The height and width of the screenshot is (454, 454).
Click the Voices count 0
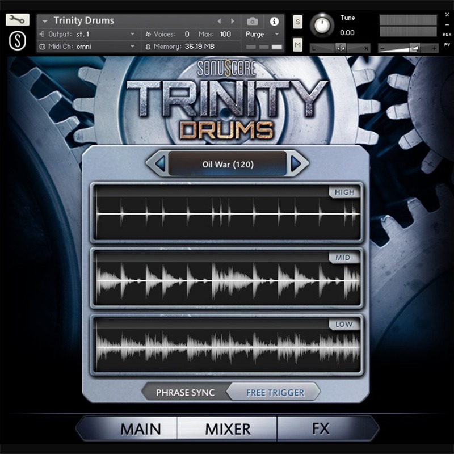[x=187, y=34]
